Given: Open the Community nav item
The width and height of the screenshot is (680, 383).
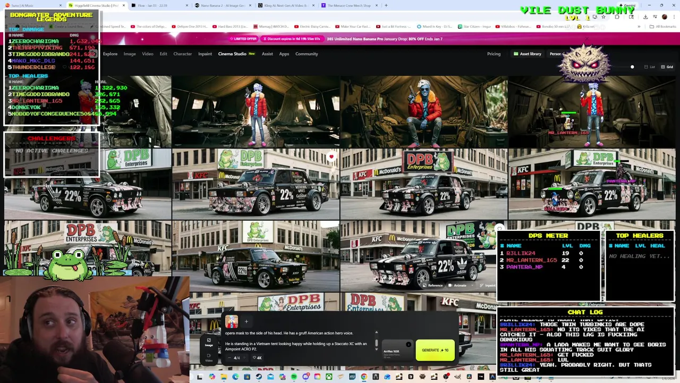Looking at the screenshot, I should point(307,54).
